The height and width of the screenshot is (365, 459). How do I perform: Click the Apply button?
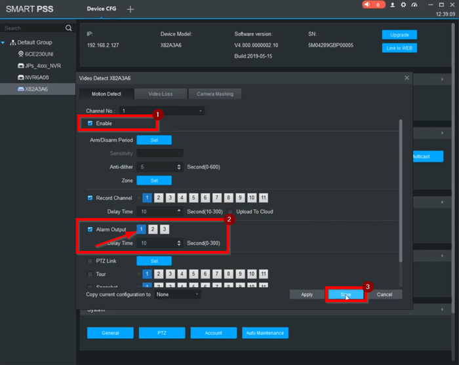pyautogui.click(x=307, y=294)
